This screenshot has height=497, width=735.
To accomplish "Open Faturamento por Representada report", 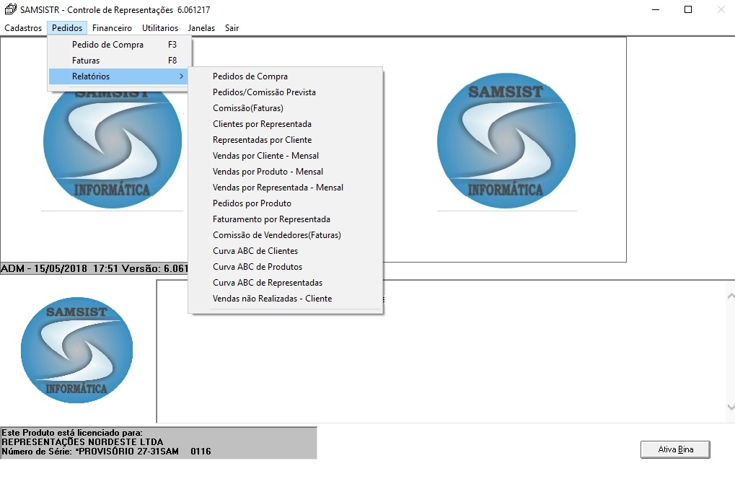I will click(286, 219).
